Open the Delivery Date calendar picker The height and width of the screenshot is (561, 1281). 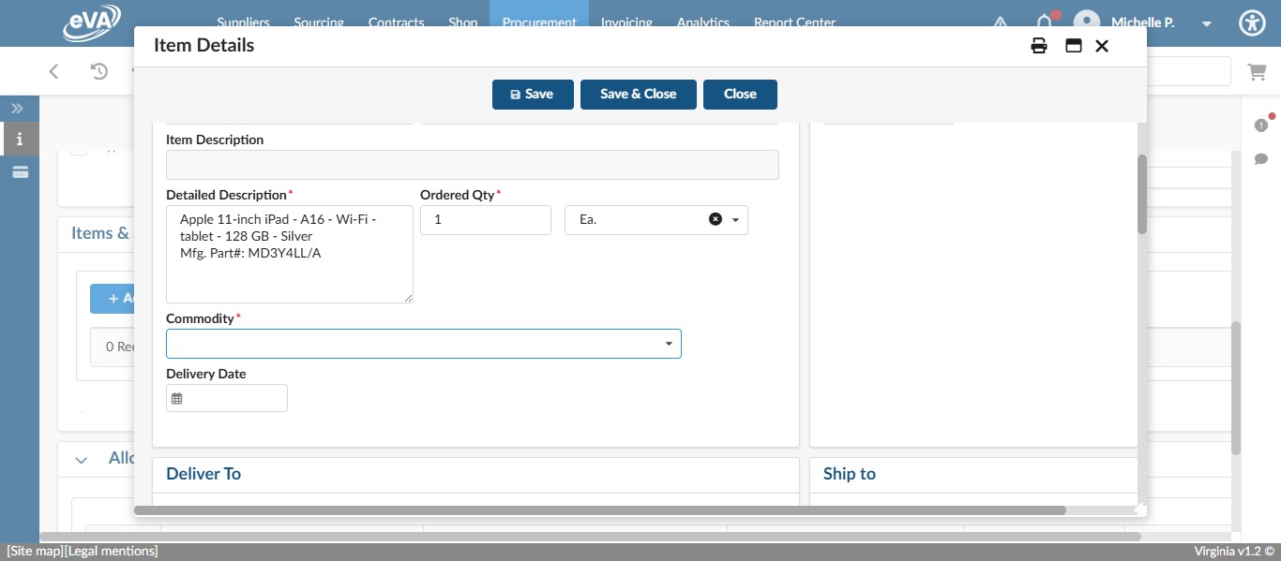[177, 397]
